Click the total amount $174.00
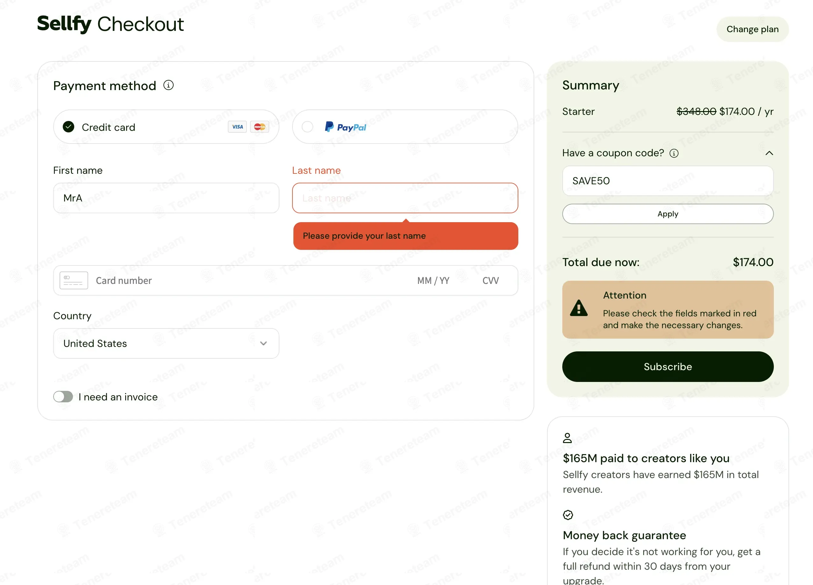813x585 pixels. click(x=753, y=262)
